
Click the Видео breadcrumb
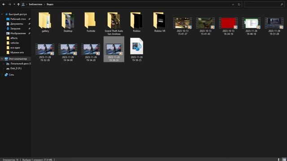[x=50, y=4]
